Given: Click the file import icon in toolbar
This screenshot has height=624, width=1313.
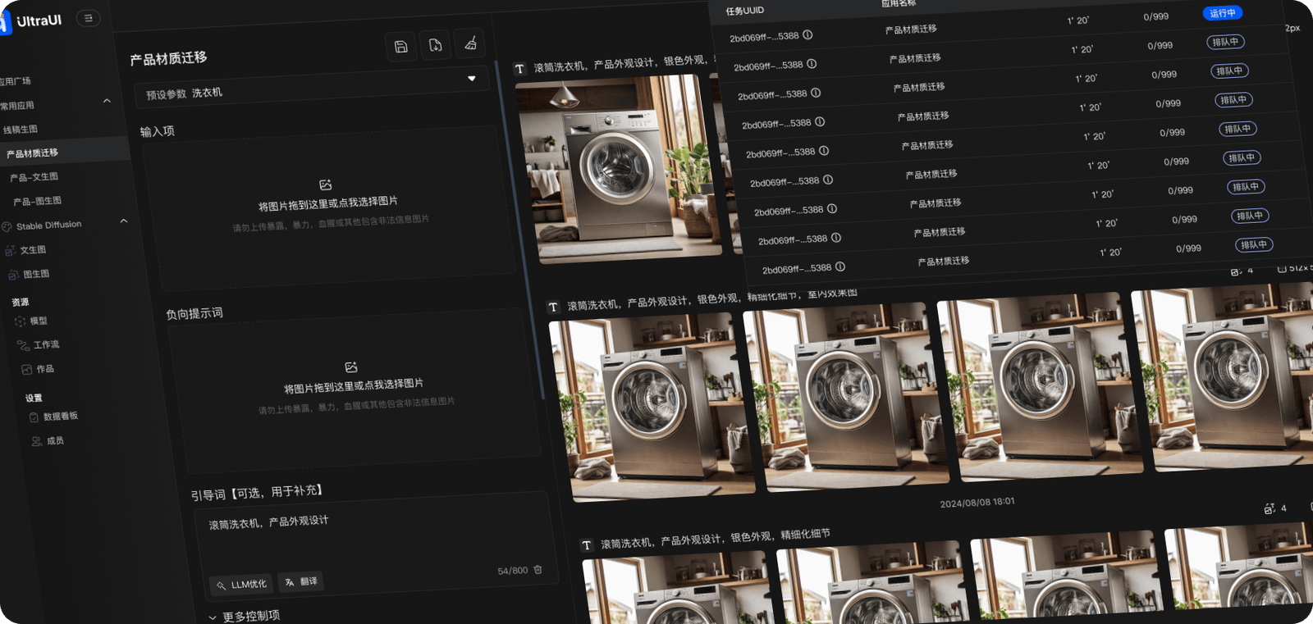Looking at the screenshot, I should pyautogui.click(x=436, y=45).
